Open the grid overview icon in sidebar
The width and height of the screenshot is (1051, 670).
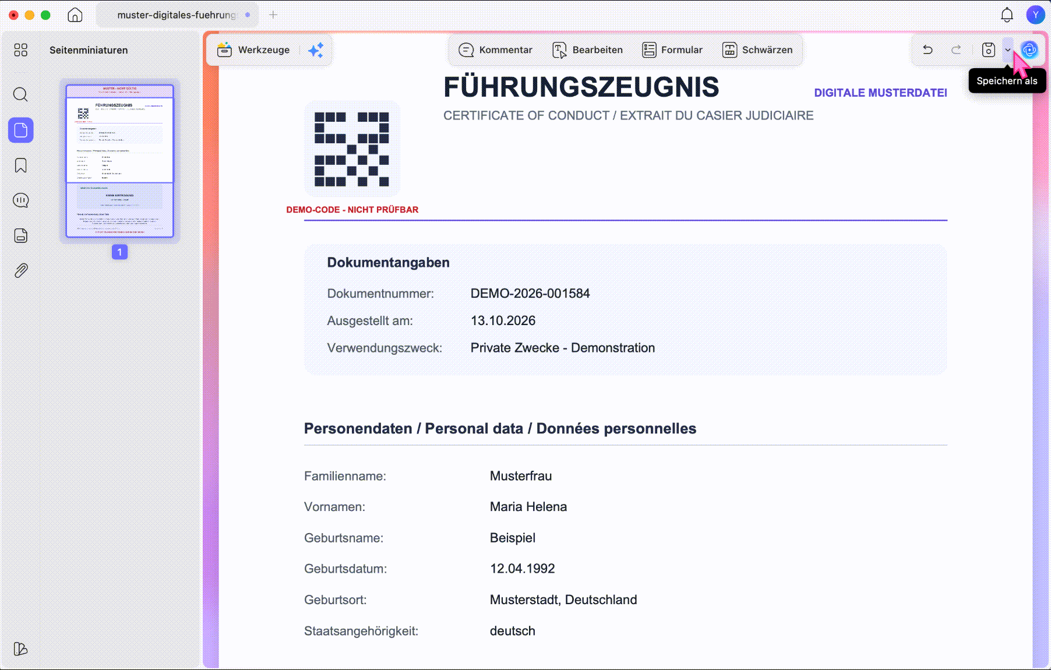(x=21, y=50)
